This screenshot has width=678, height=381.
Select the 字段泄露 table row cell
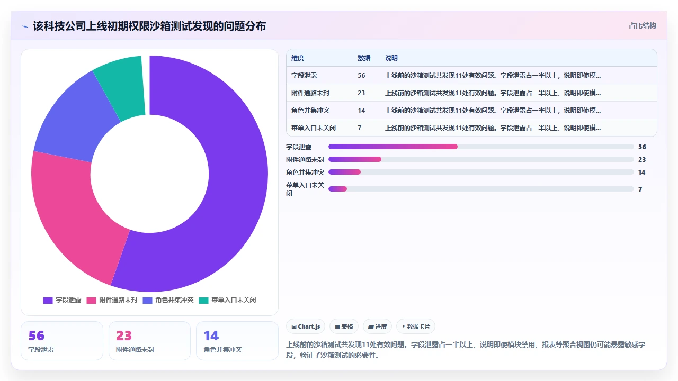pyautogui.click(x=304, y=76)
